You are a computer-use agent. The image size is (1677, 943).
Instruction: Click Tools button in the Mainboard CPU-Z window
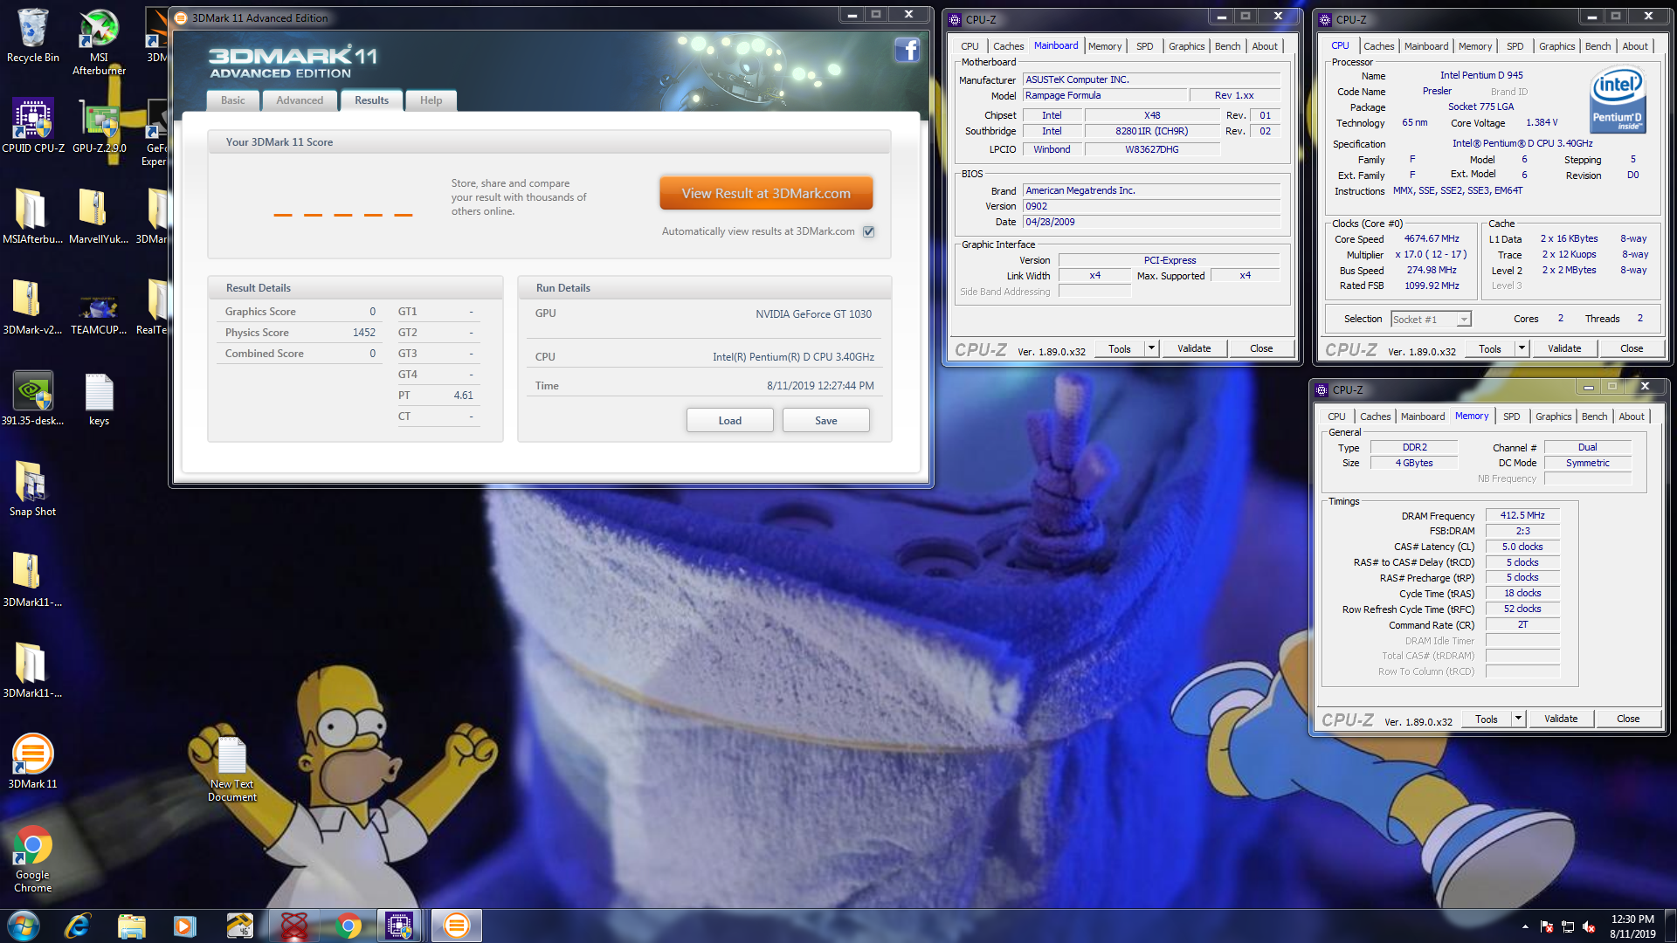pyautogui.click(x=1119, y=348)
